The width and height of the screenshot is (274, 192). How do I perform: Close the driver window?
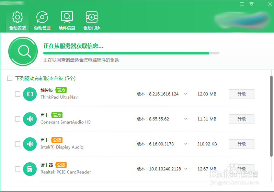pyautogui.click(x=270, y=4)
